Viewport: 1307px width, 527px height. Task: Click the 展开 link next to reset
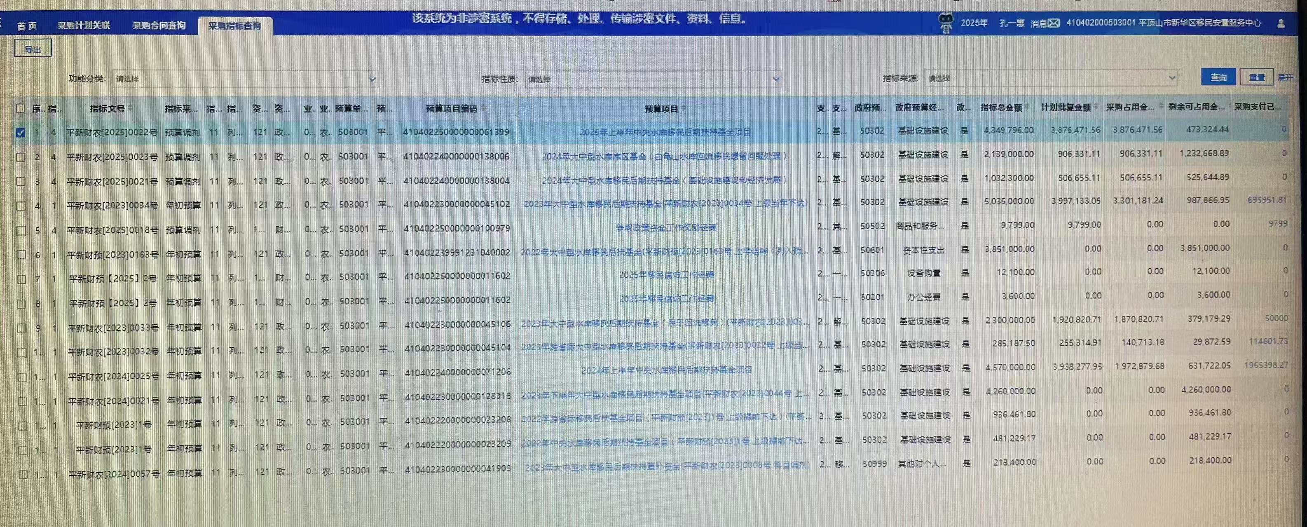[1285, 77]
